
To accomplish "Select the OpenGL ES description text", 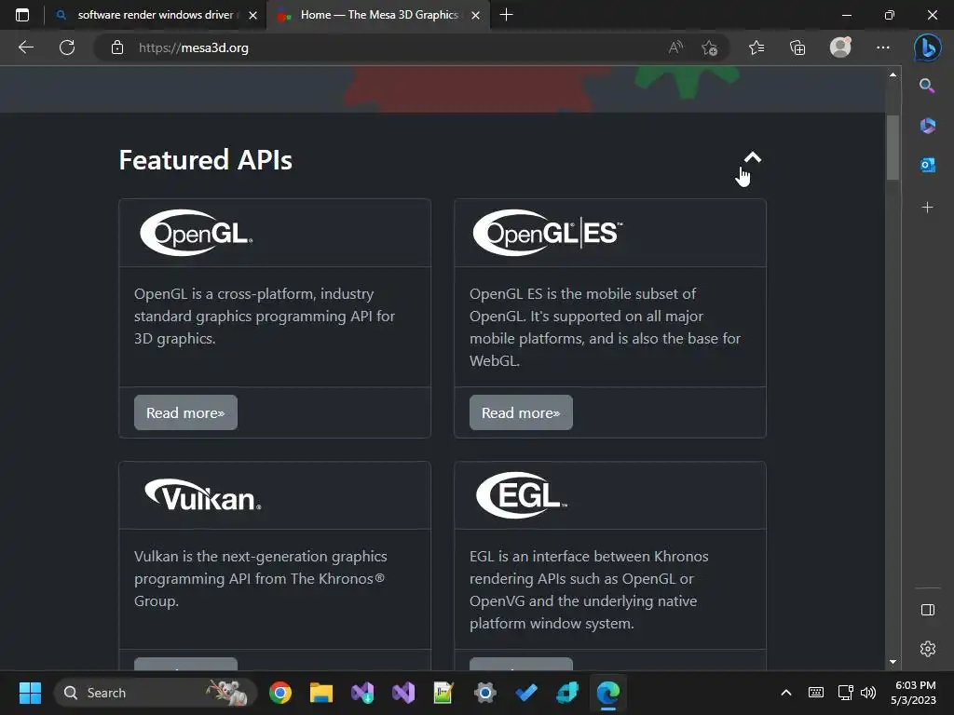I will [605, 327].
